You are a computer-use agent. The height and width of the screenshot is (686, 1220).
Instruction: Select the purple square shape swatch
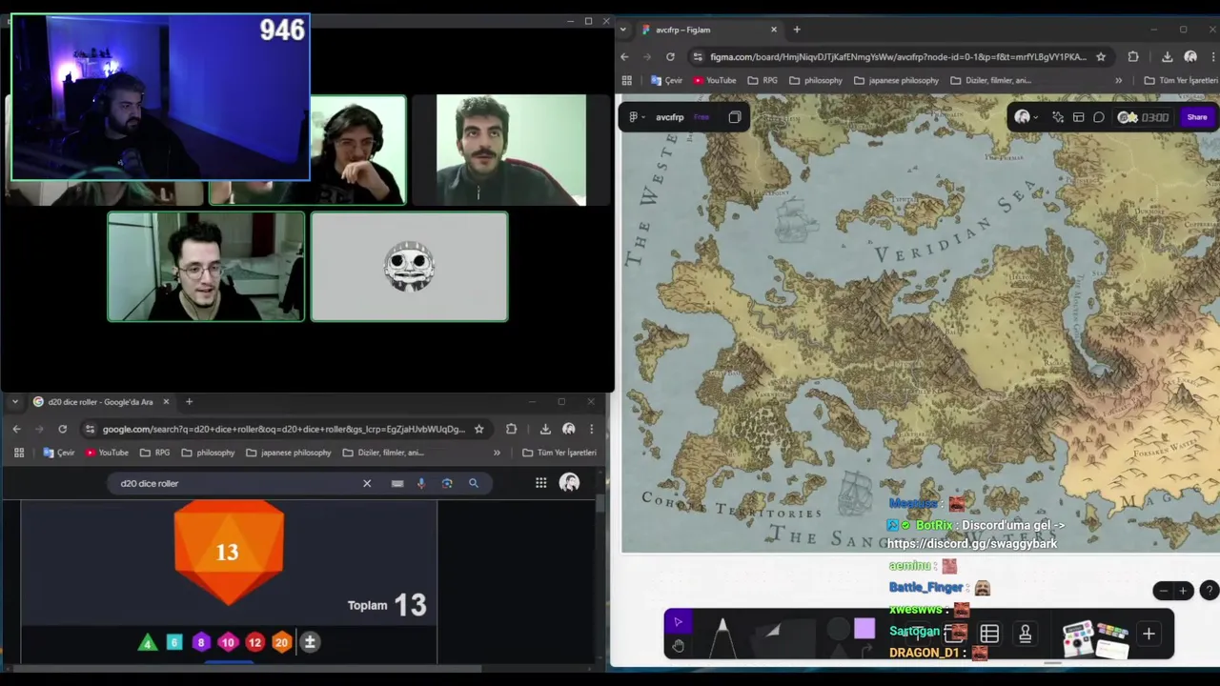(x=864, y=628)
